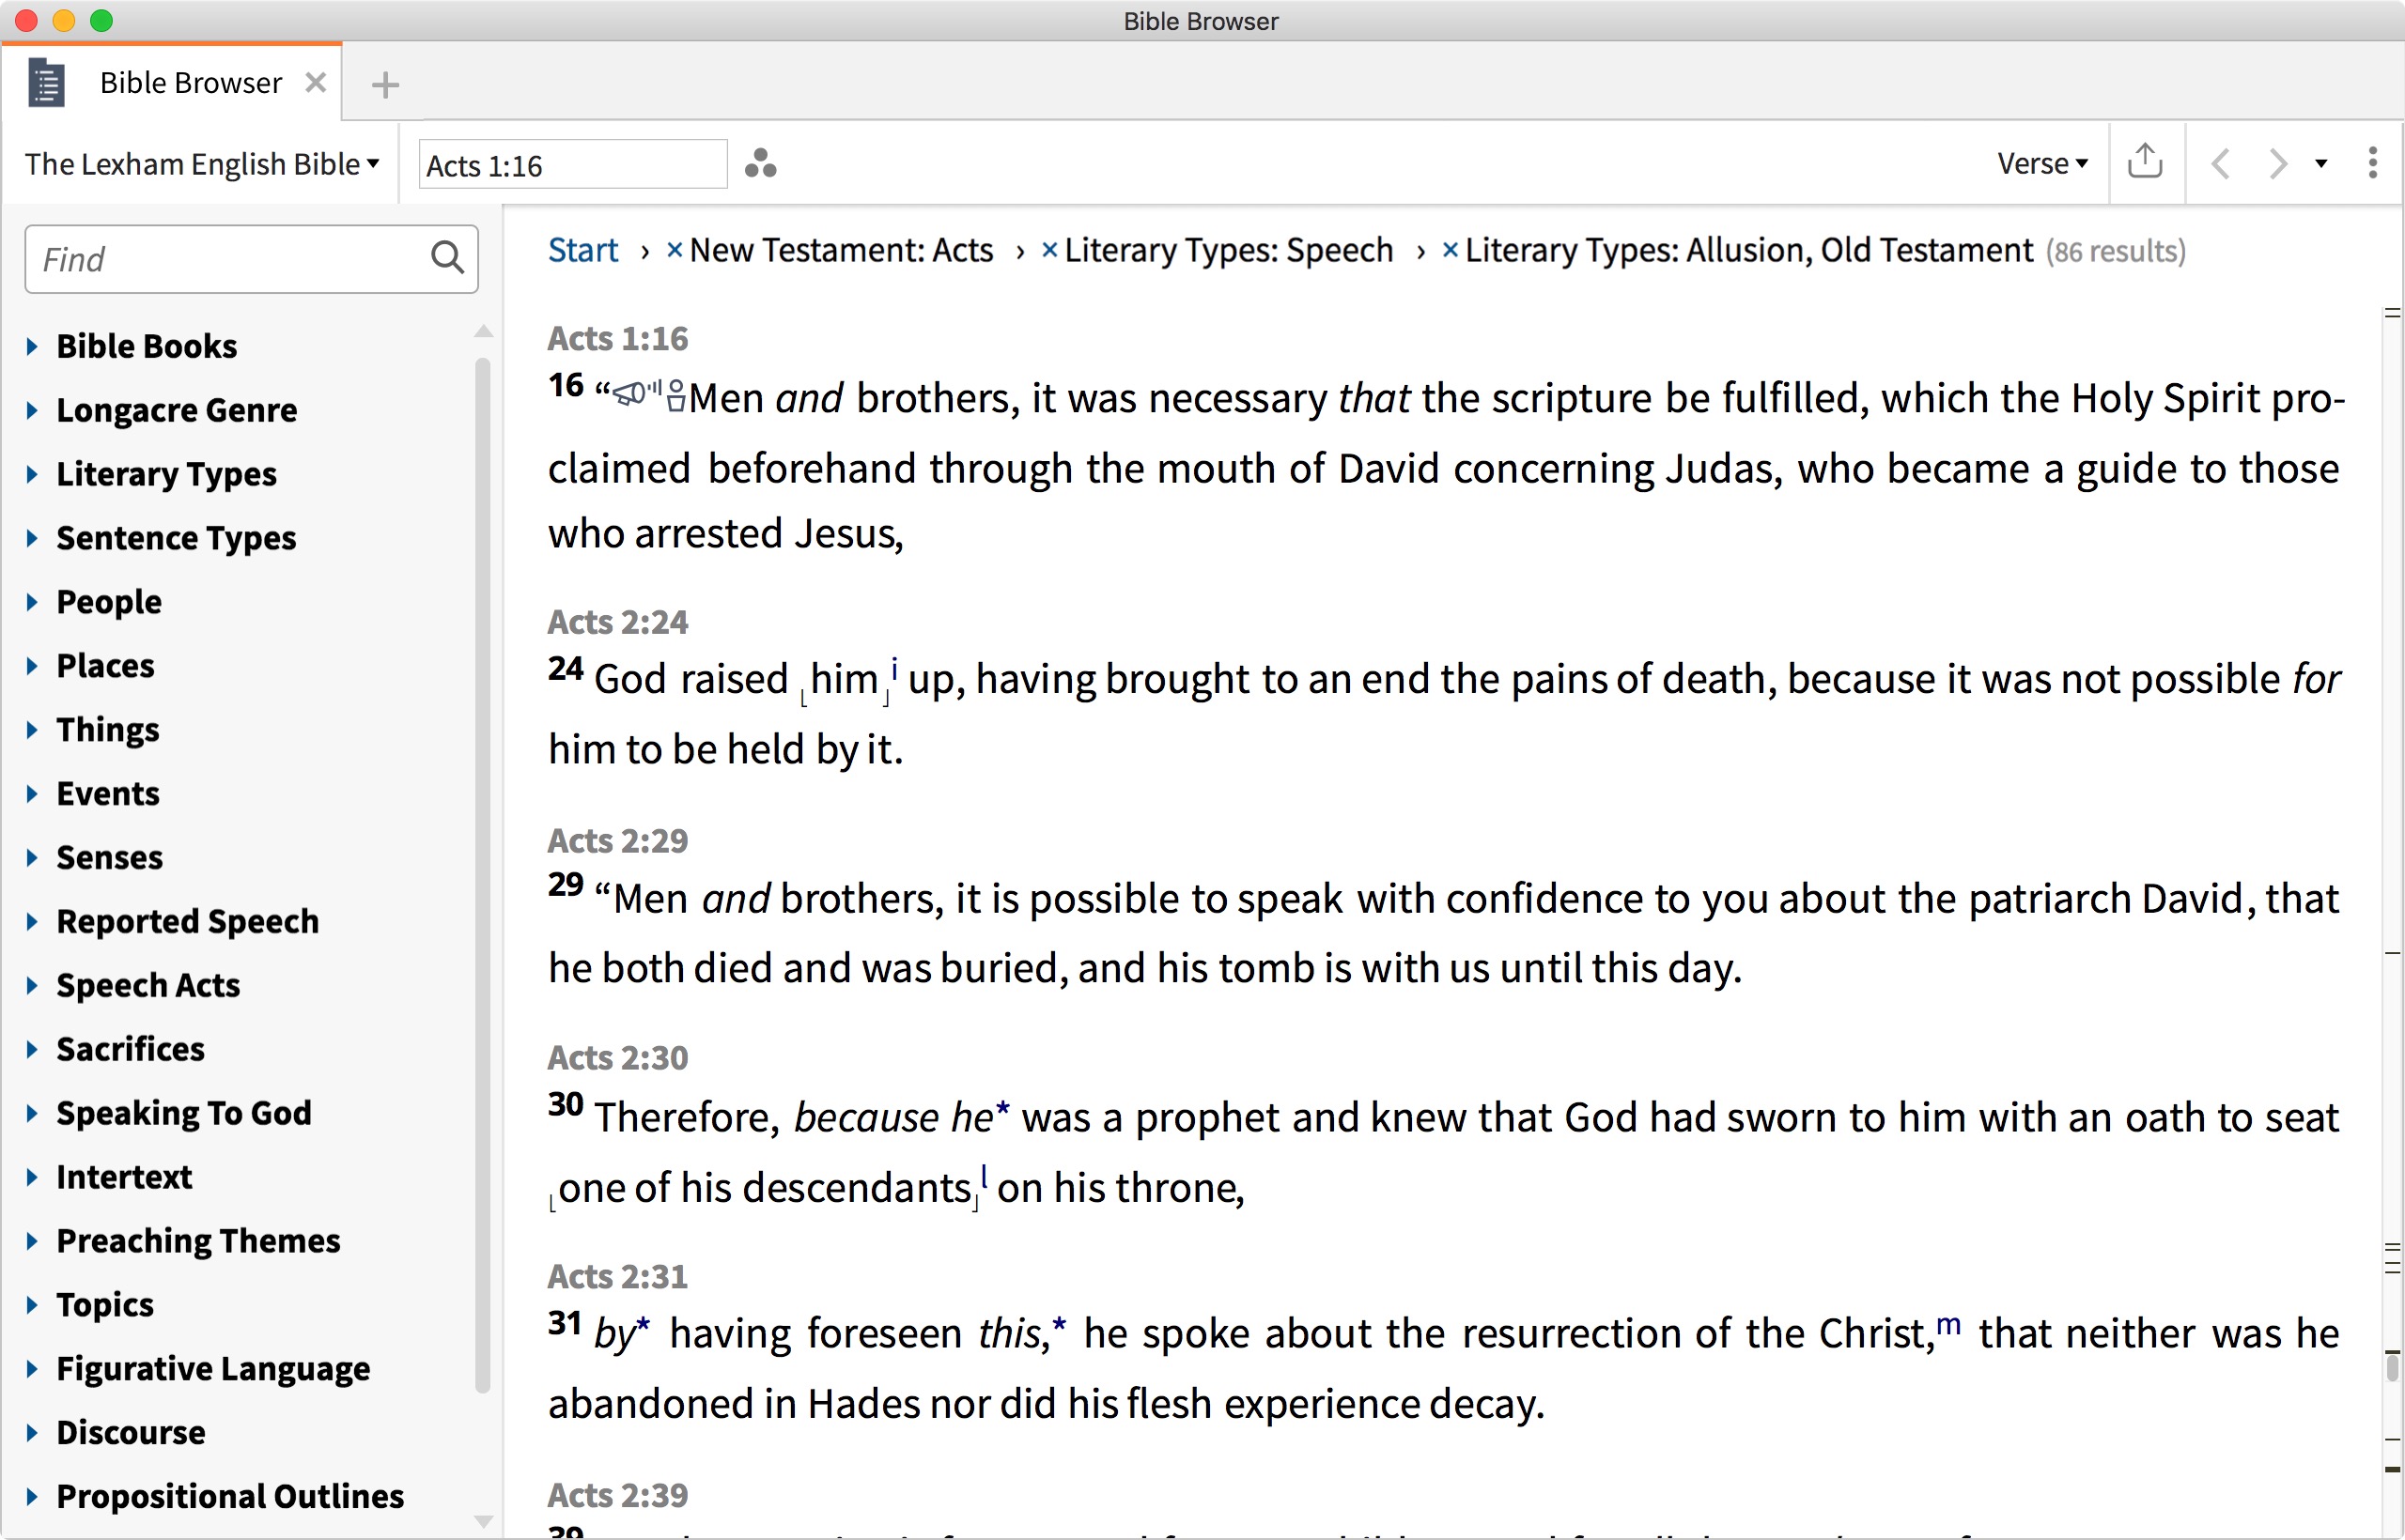Open a new tab with plus button
Image resolution: width=2405 pixels, height=1540 pixels.
(x=385, y=84)
